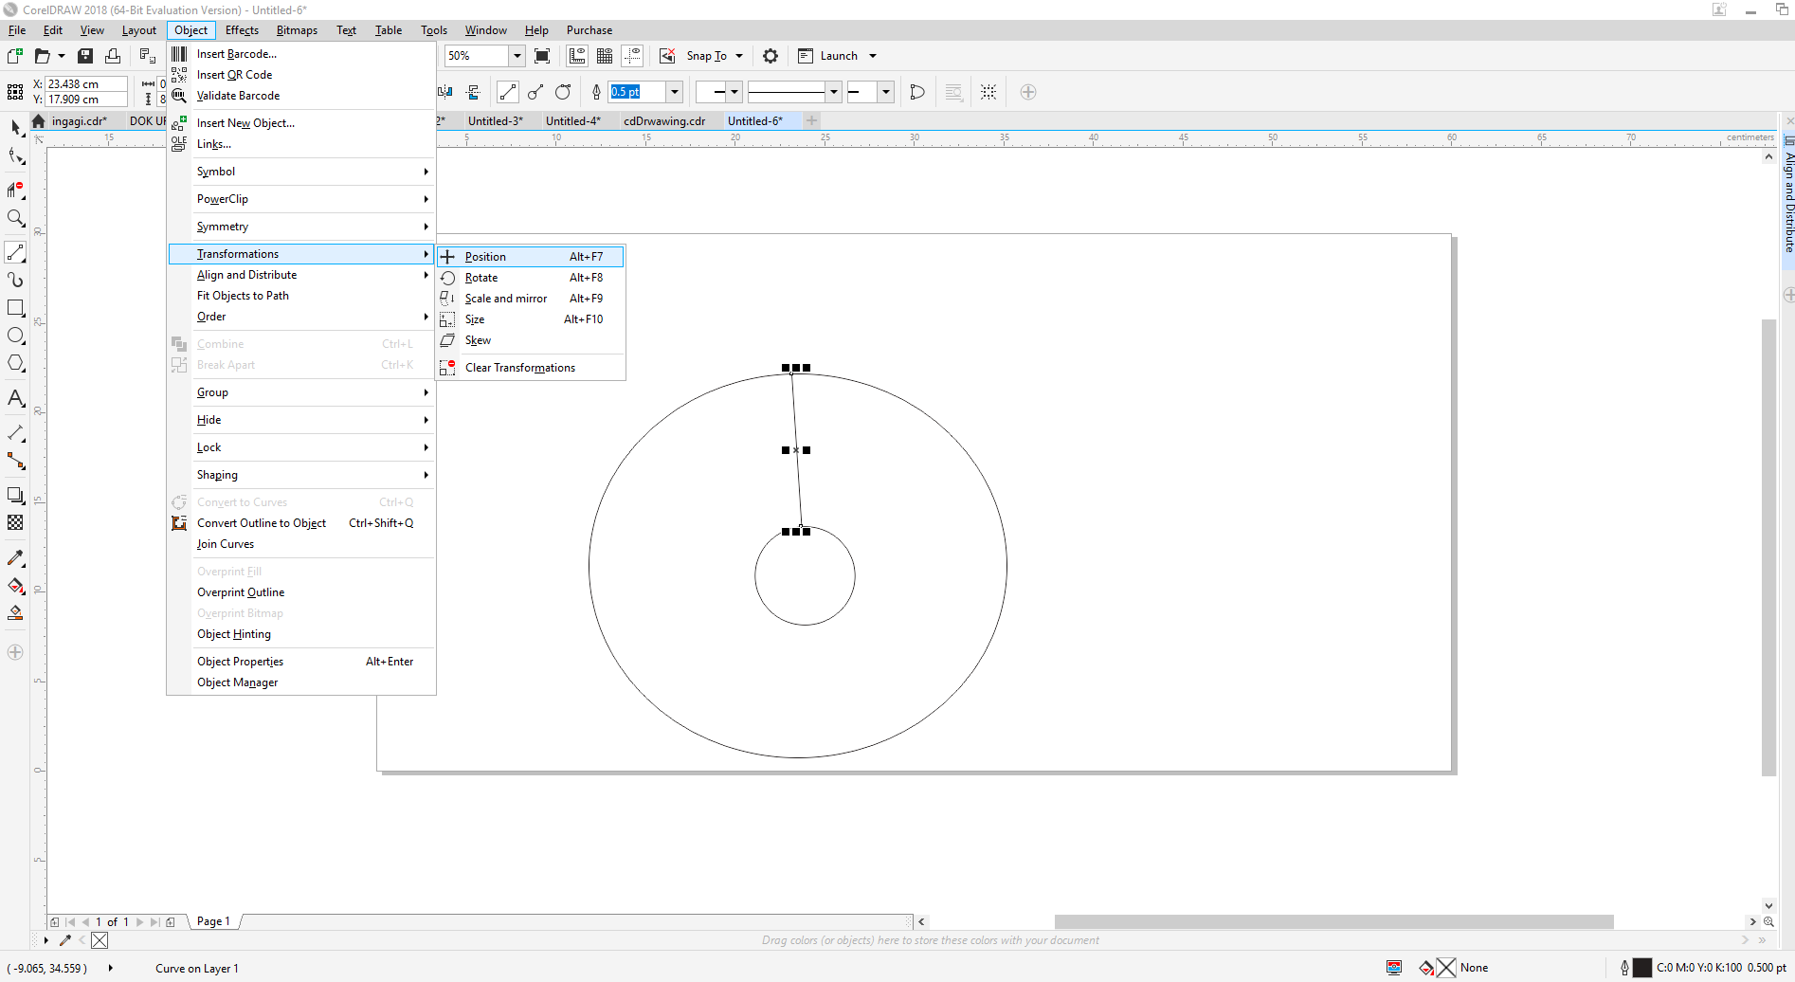This screenshot has width=1795, height=982.
Task: Select the Smart Fill tool
Action: pyautogui.click(x=15, y=613)
